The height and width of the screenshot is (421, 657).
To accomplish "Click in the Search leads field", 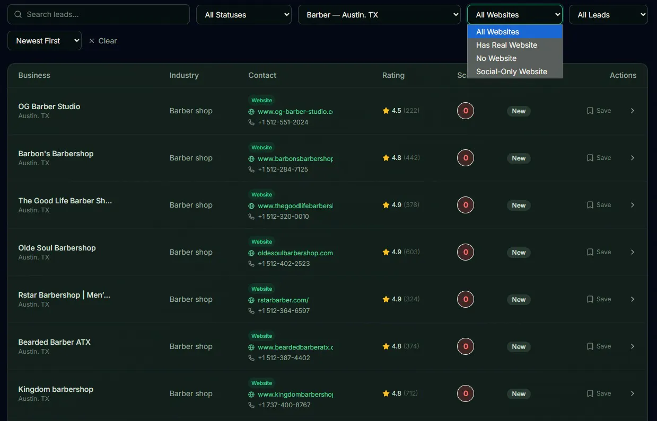I will [x=99, y=15].
